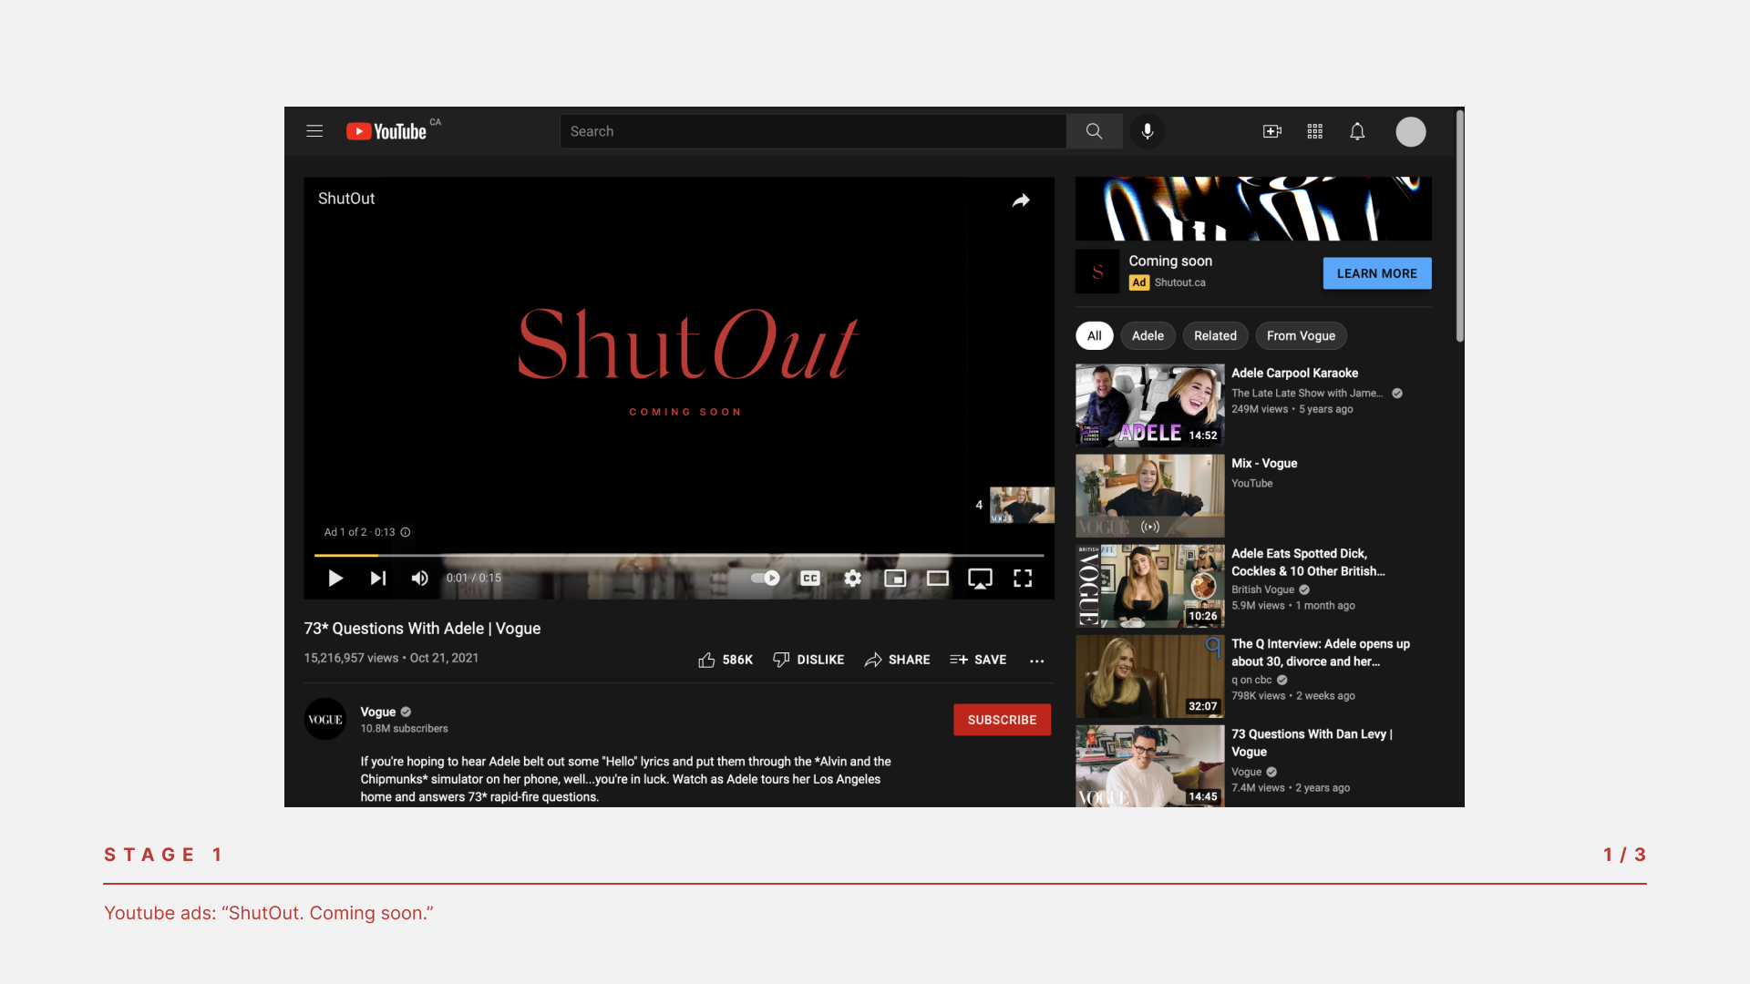
Task: Select the 'From Vogue' filter chip
Action: [1301, 335]
